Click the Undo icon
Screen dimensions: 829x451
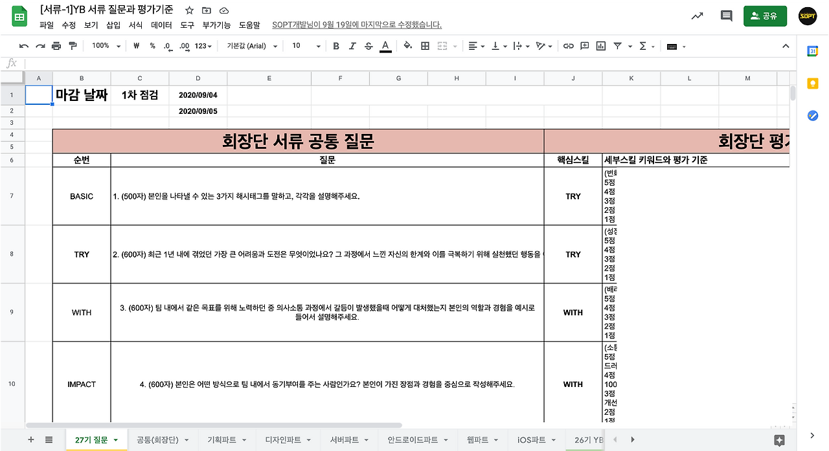(24, 46)
